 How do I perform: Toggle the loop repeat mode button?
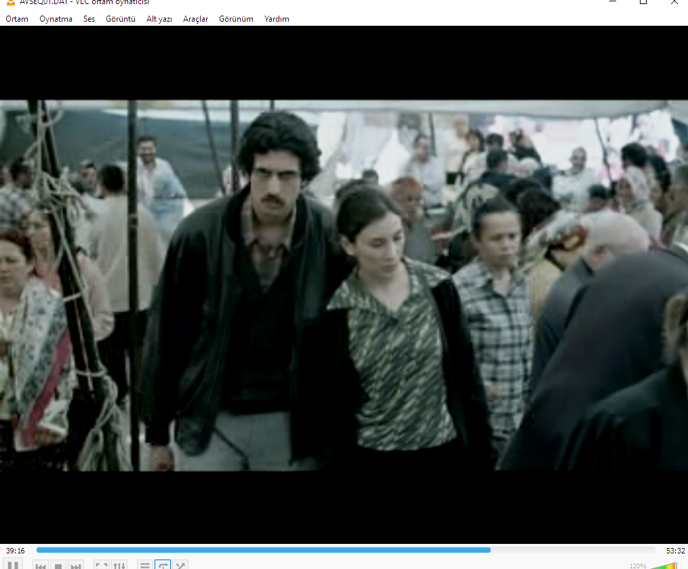(163, 566)
